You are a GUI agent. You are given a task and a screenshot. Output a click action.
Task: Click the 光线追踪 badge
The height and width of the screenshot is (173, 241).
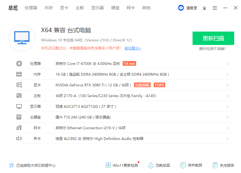tap(142, 85)
